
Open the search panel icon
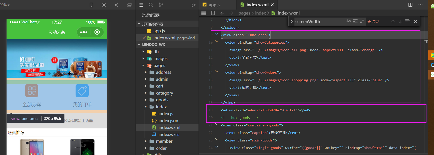[x=151, y=5]
